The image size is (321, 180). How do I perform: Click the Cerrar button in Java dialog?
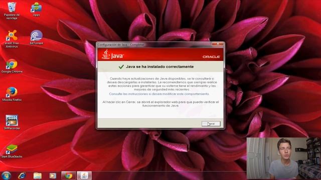[x=211, y=123]
